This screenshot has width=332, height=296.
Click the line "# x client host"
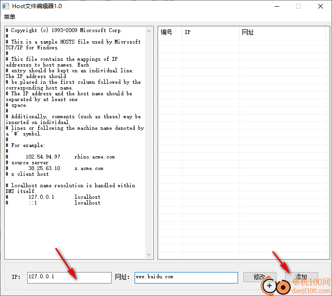tap(27, 174)
